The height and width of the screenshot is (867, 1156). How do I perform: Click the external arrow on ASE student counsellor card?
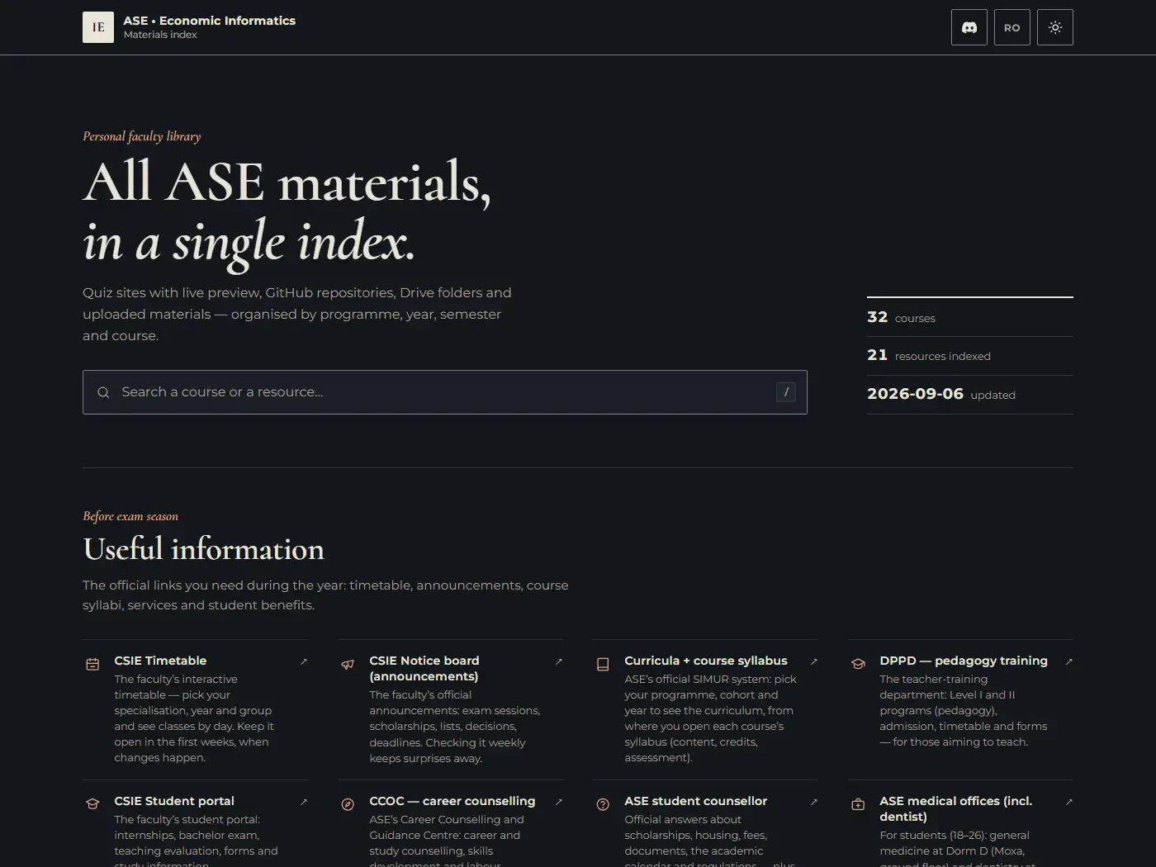(814, 802)
